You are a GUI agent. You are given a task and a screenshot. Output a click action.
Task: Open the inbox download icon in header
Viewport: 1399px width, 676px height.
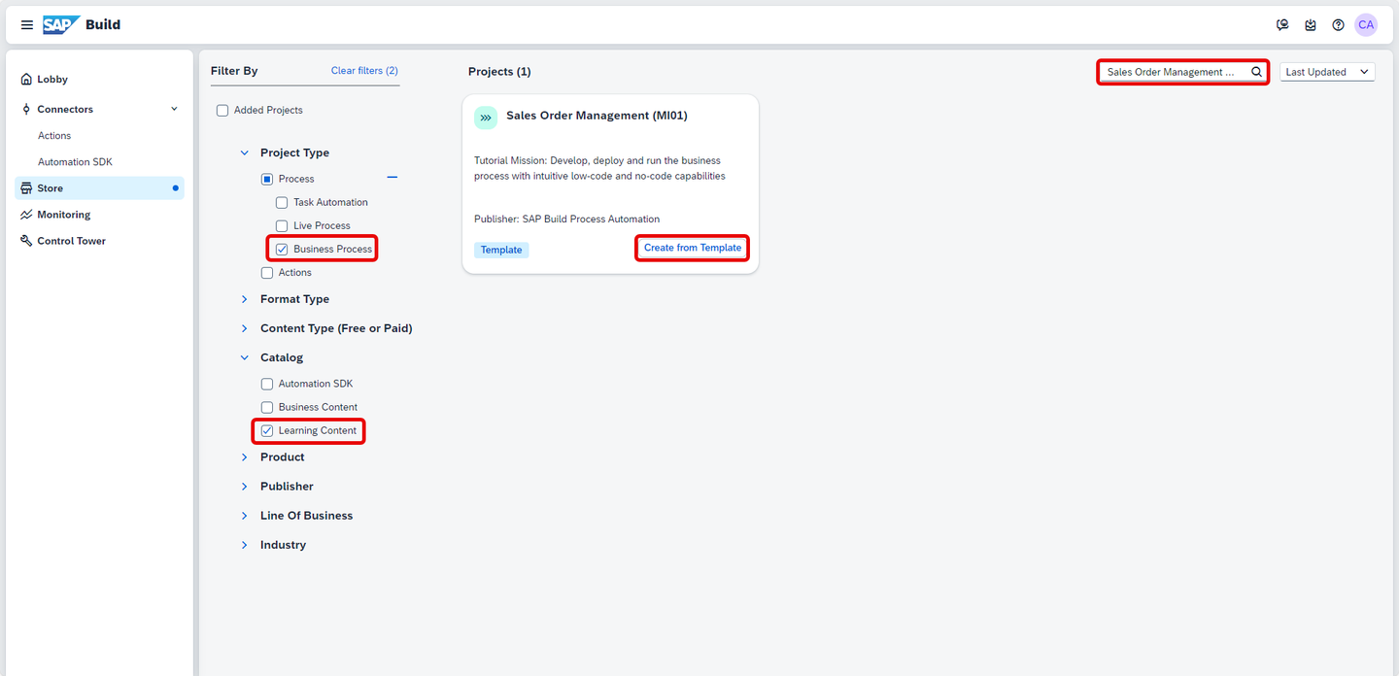[x=1311, y=25]
